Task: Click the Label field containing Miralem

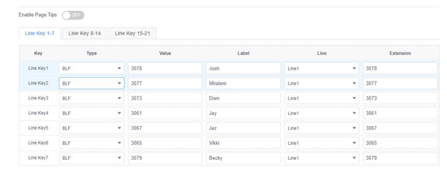Action: tap(244, 83)
